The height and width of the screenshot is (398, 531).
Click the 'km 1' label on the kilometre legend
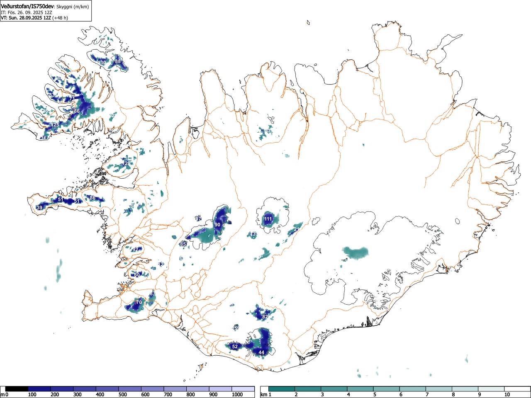click(266, 395)
